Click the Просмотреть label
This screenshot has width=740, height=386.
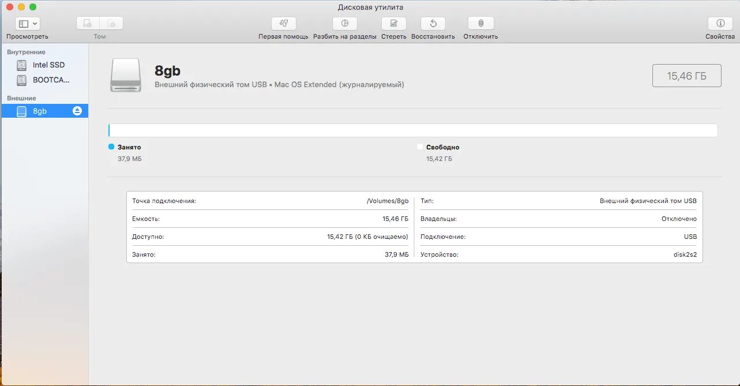(27, 36)
